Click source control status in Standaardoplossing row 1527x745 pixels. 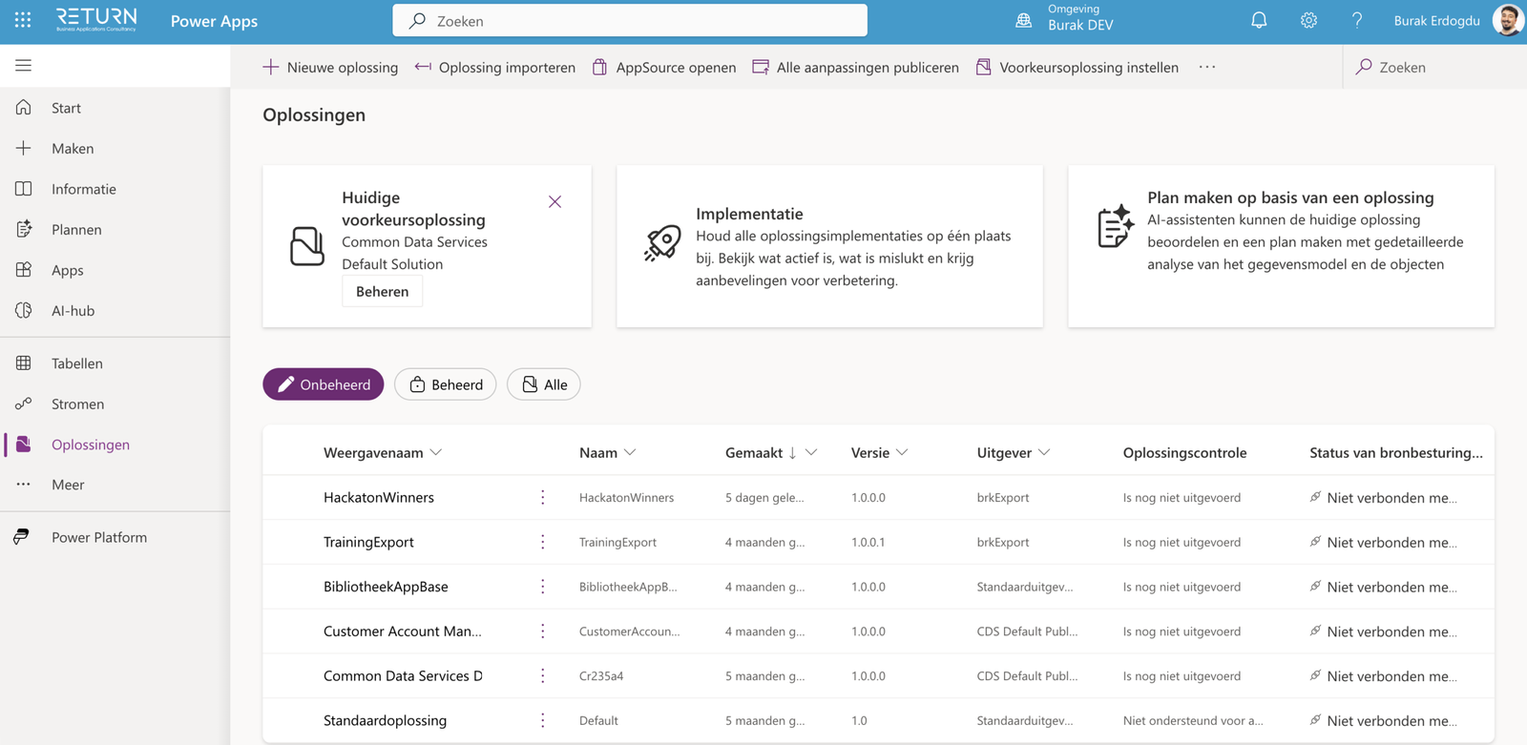coord(1383,720)
